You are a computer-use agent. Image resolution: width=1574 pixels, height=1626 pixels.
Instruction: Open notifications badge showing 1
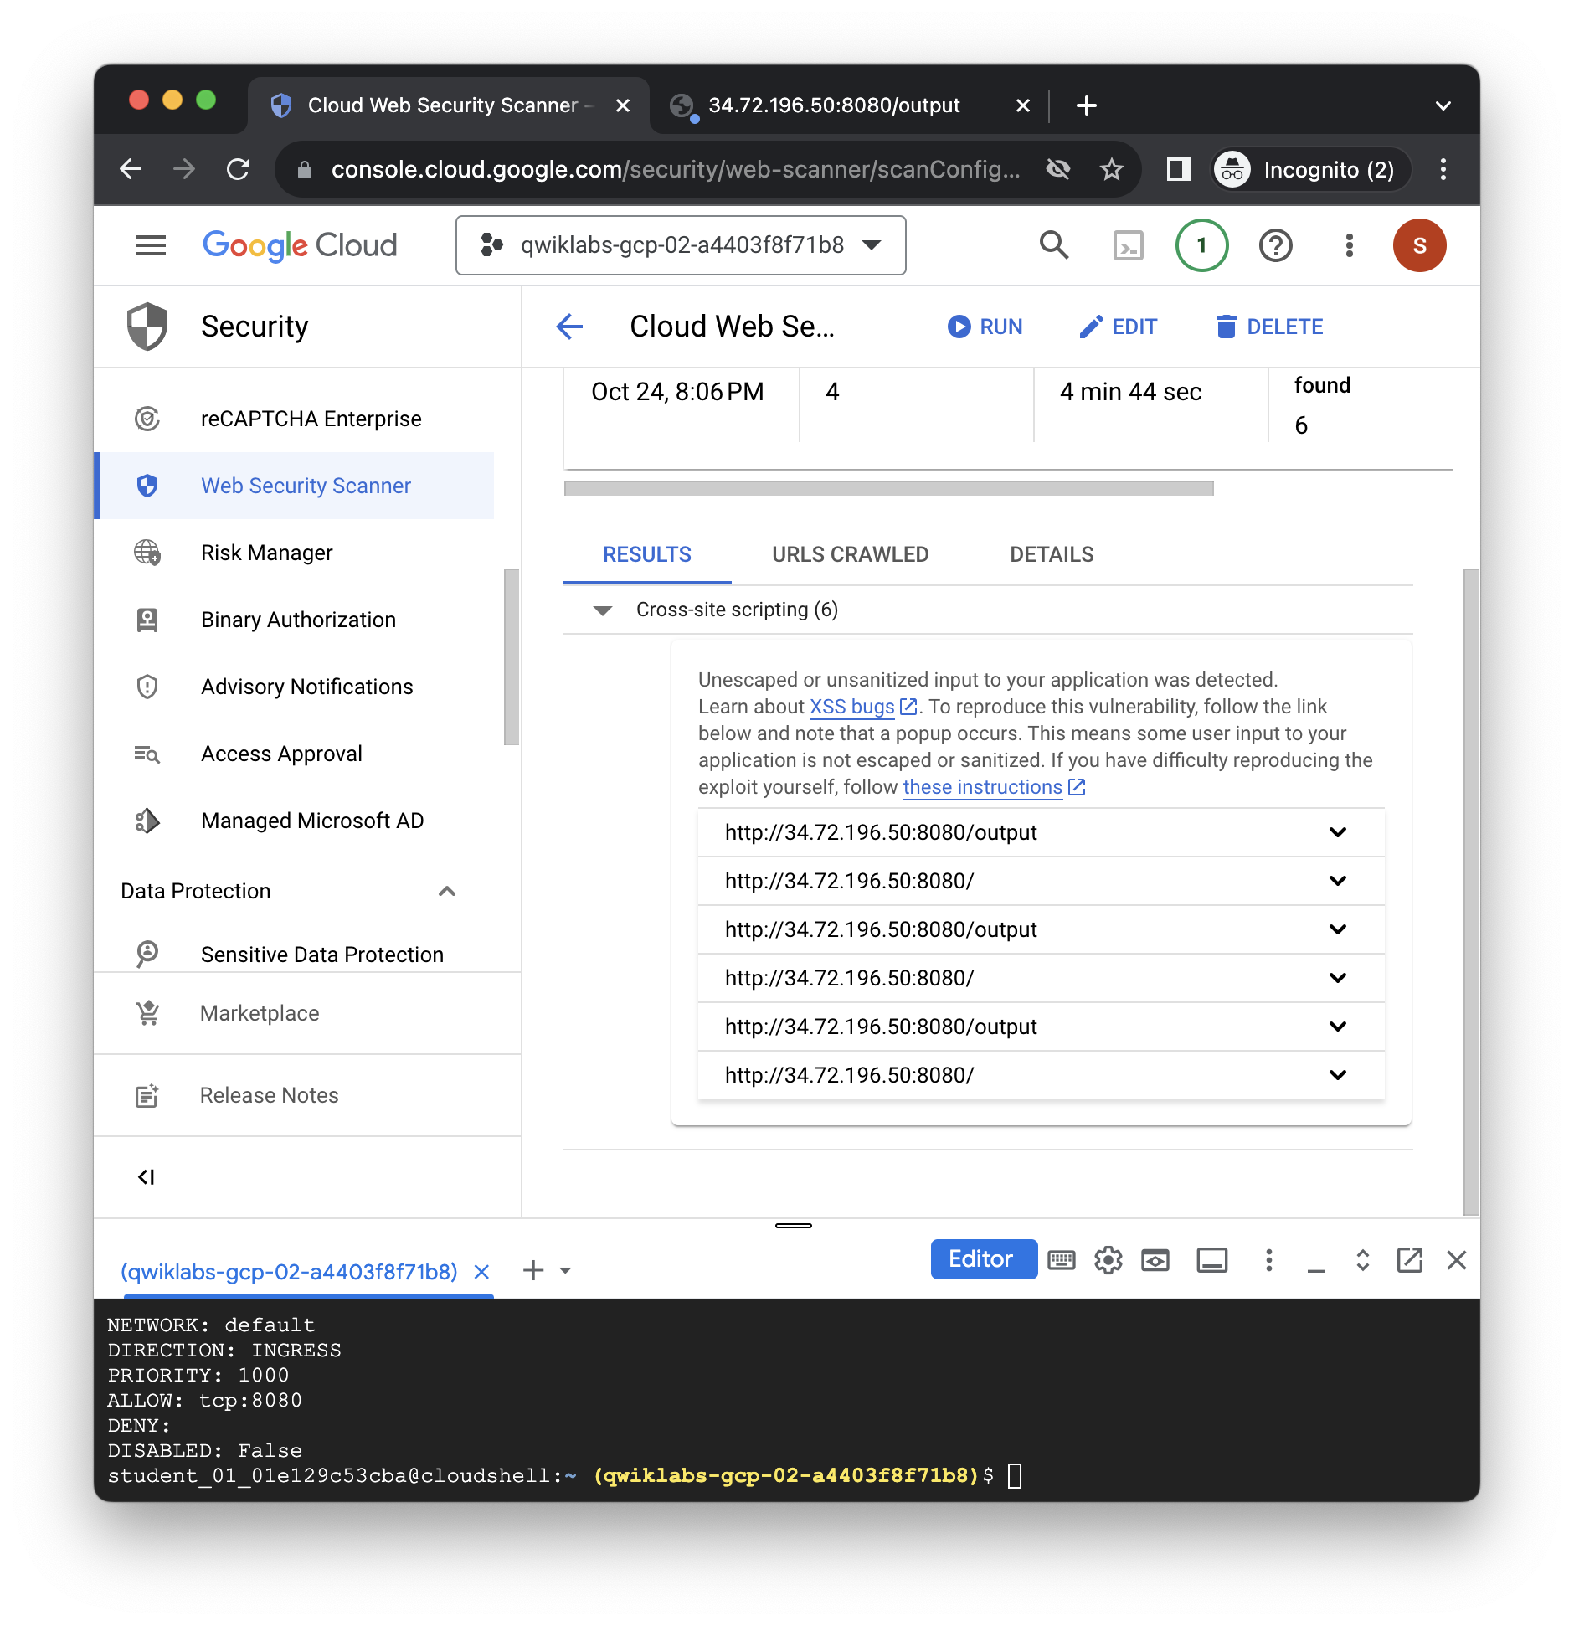(1201, 245)
